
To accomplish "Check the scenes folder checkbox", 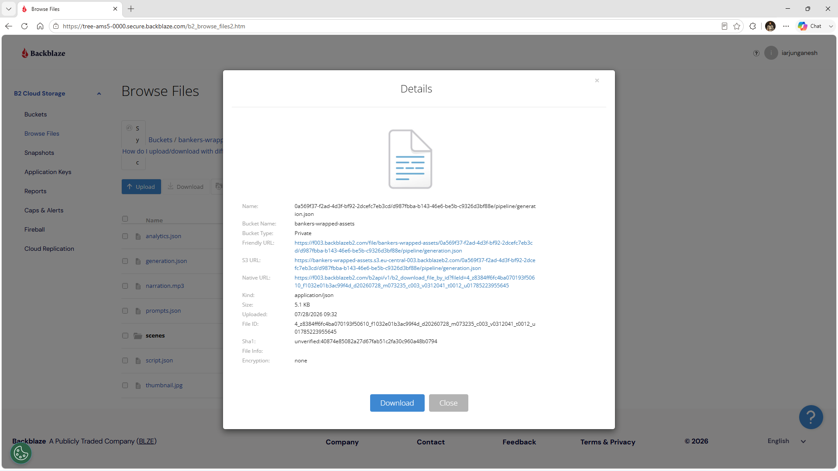I will pos(125,336).
